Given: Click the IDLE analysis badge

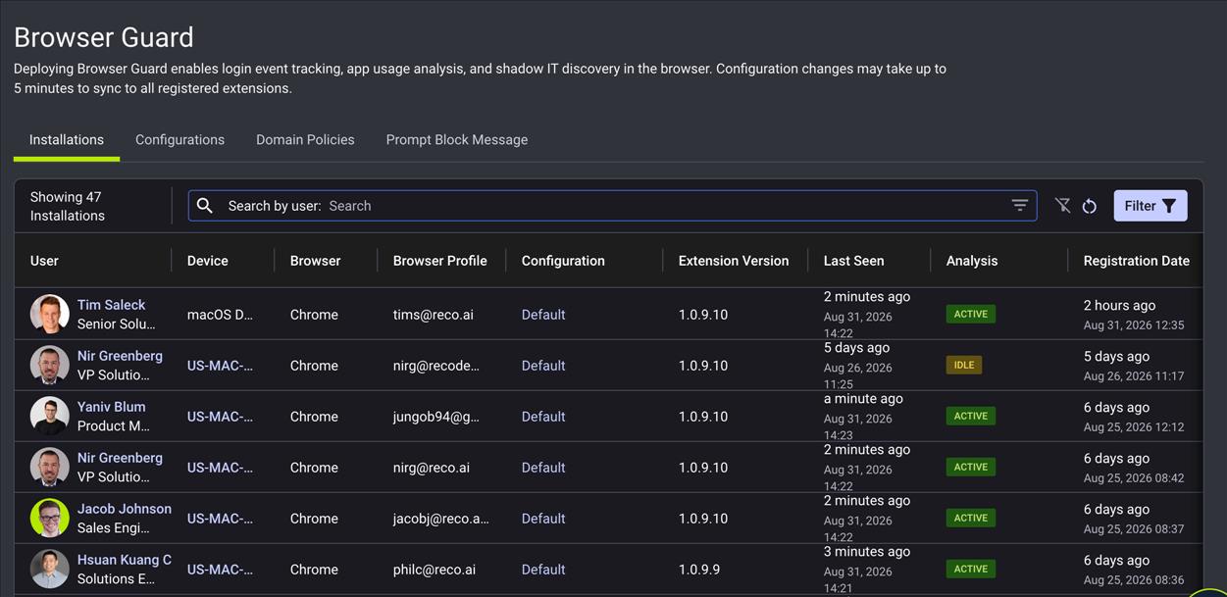Looking at the screenshot, I should coord(964,365).
